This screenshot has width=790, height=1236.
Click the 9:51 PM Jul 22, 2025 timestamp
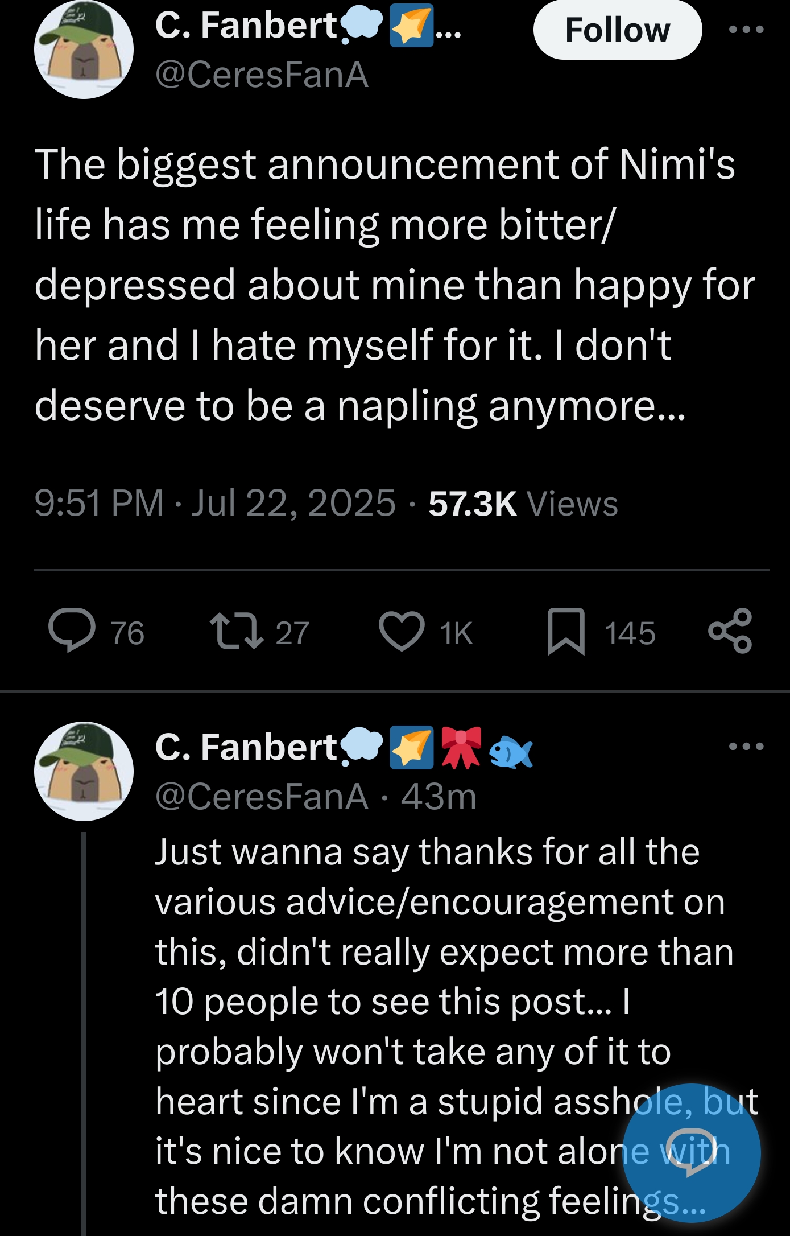click(214, 504)
